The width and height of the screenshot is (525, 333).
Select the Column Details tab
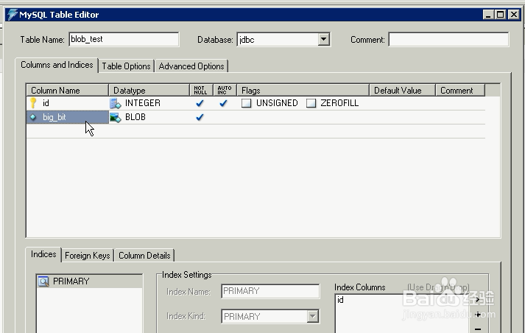144,256
